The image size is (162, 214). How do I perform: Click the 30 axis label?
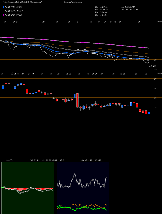pos(155,70)
